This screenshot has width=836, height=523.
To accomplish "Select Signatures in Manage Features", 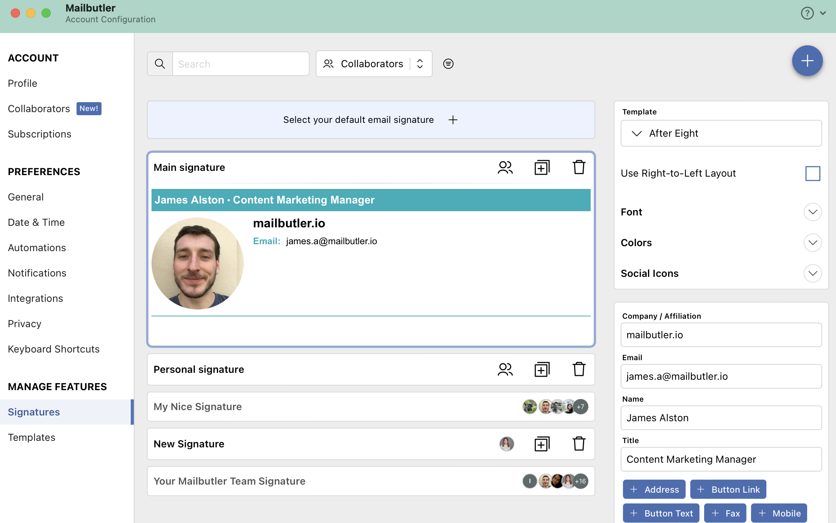I will coord(67,412).
